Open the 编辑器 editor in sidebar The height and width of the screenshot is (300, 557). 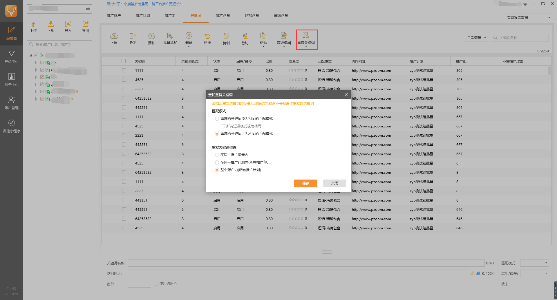(11, 34)
